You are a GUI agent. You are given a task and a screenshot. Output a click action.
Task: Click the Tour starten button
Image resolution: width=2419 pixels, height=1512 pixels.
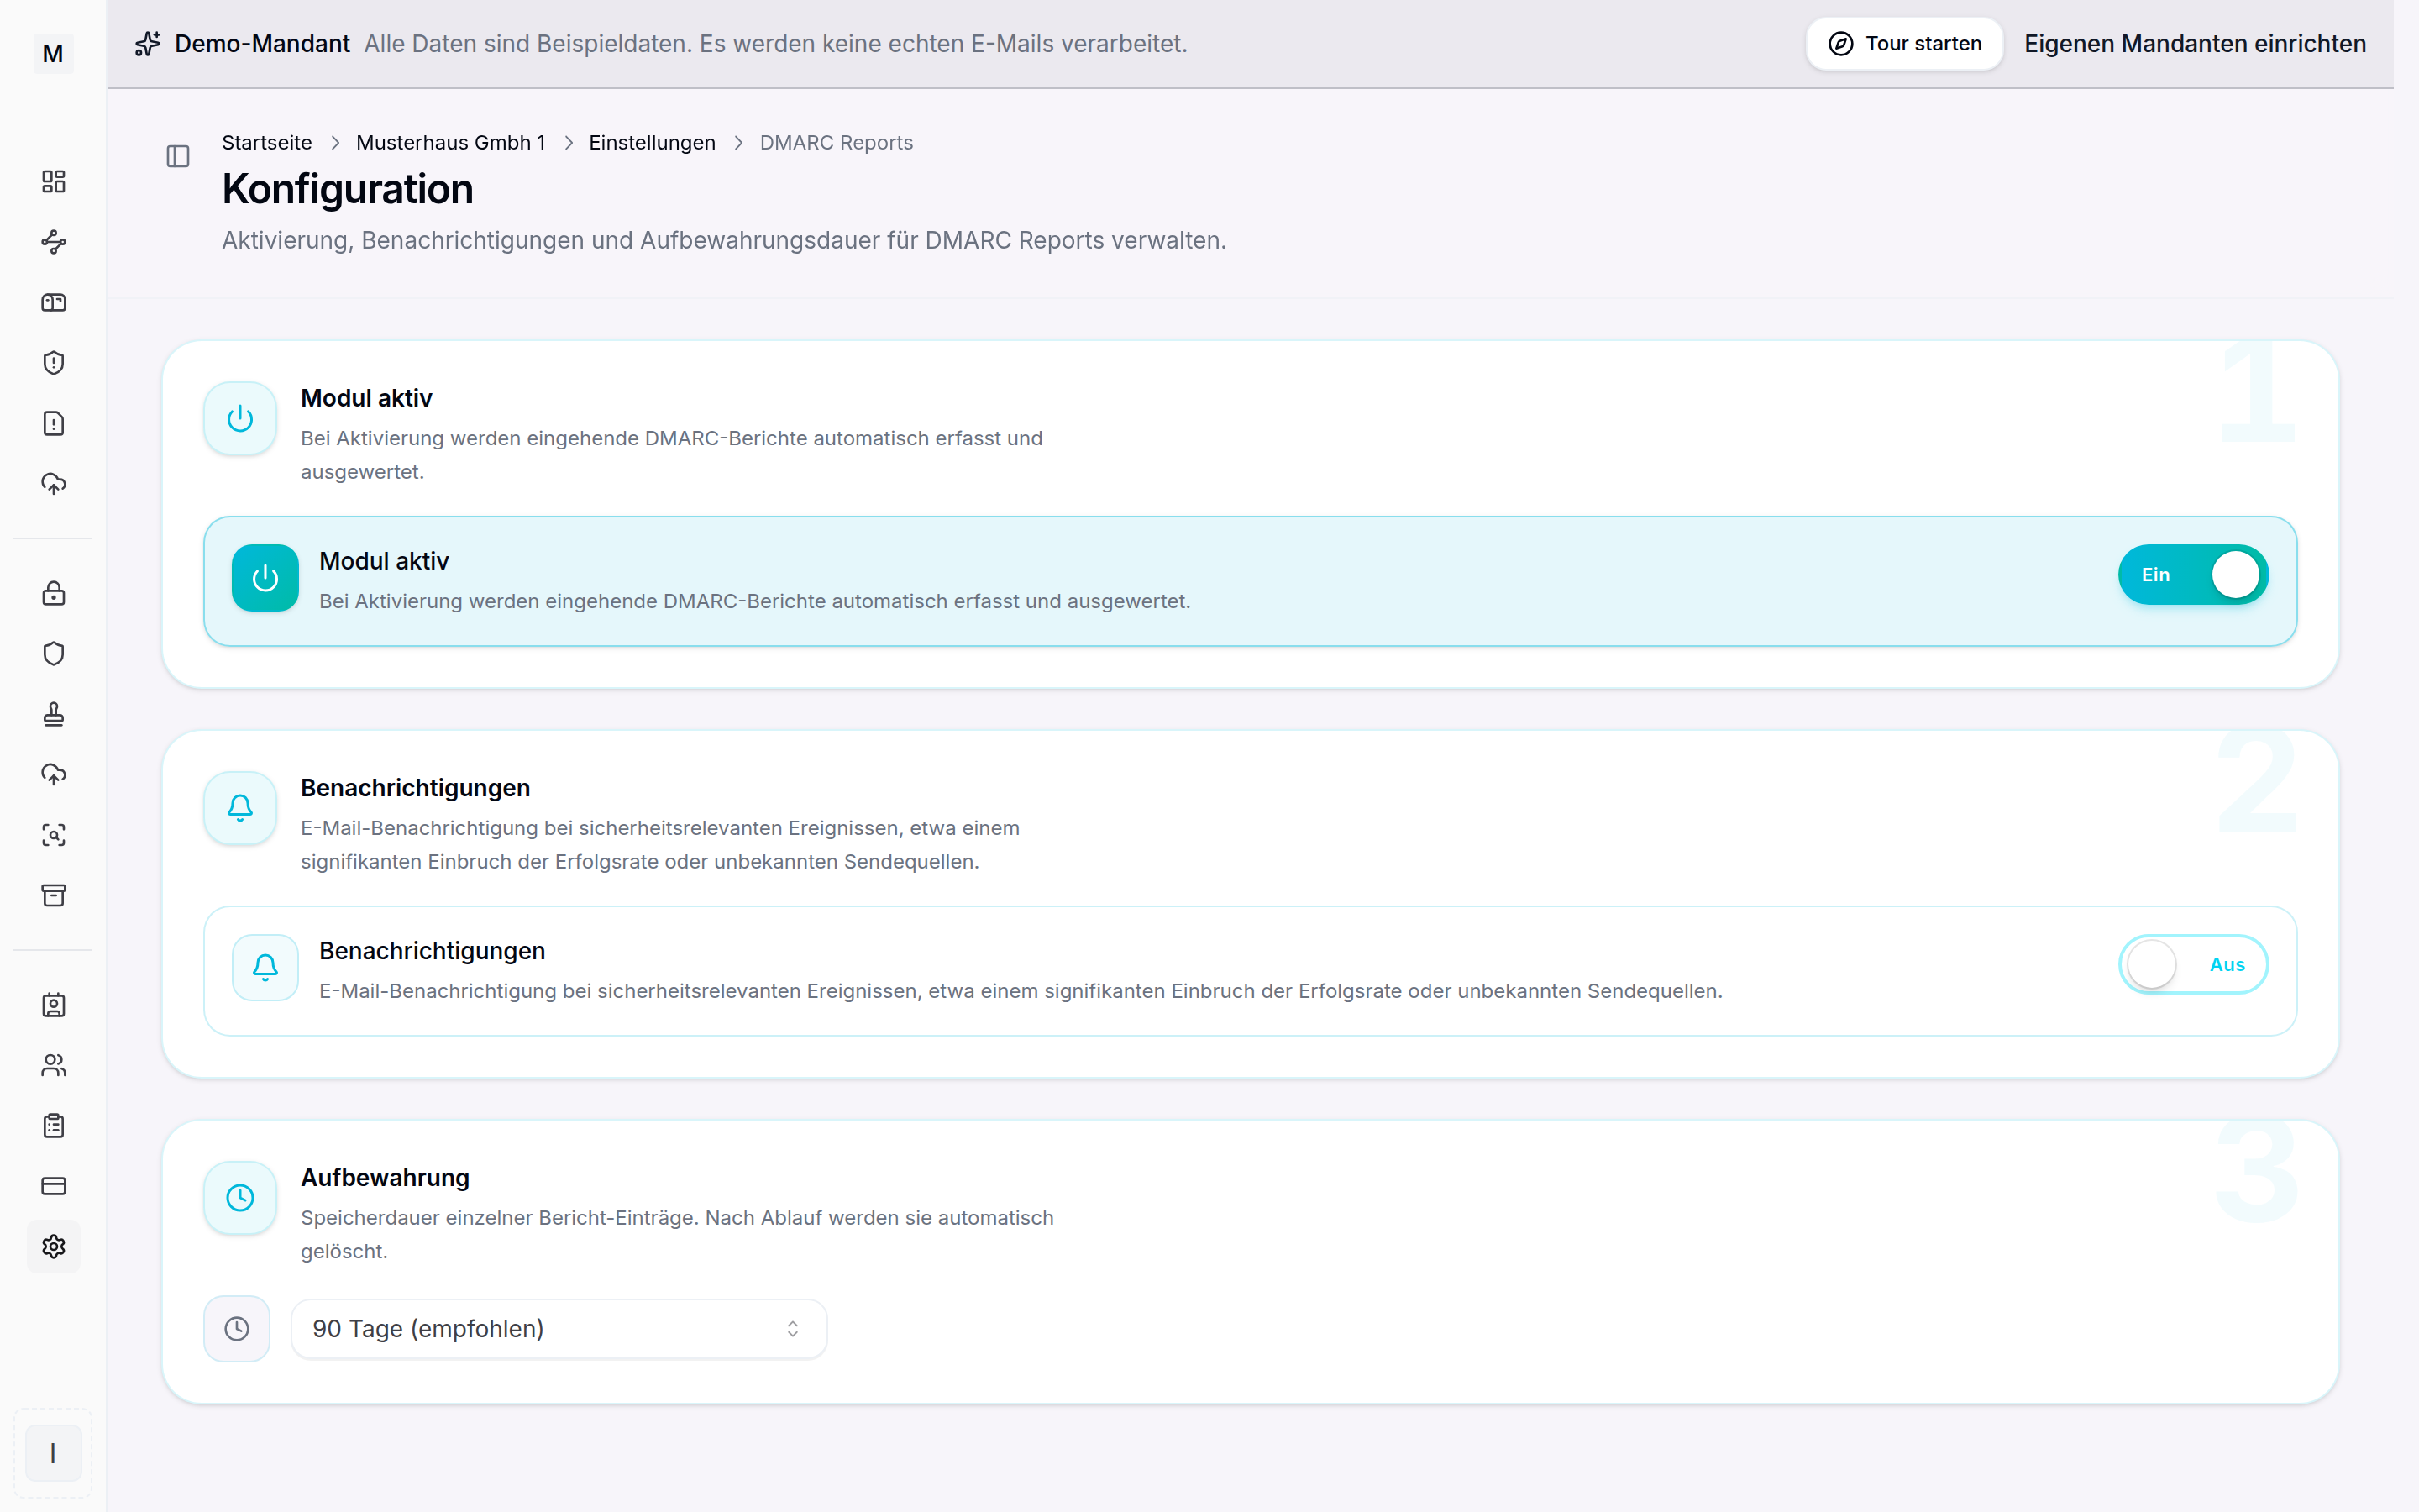[x=1904, y=44]
